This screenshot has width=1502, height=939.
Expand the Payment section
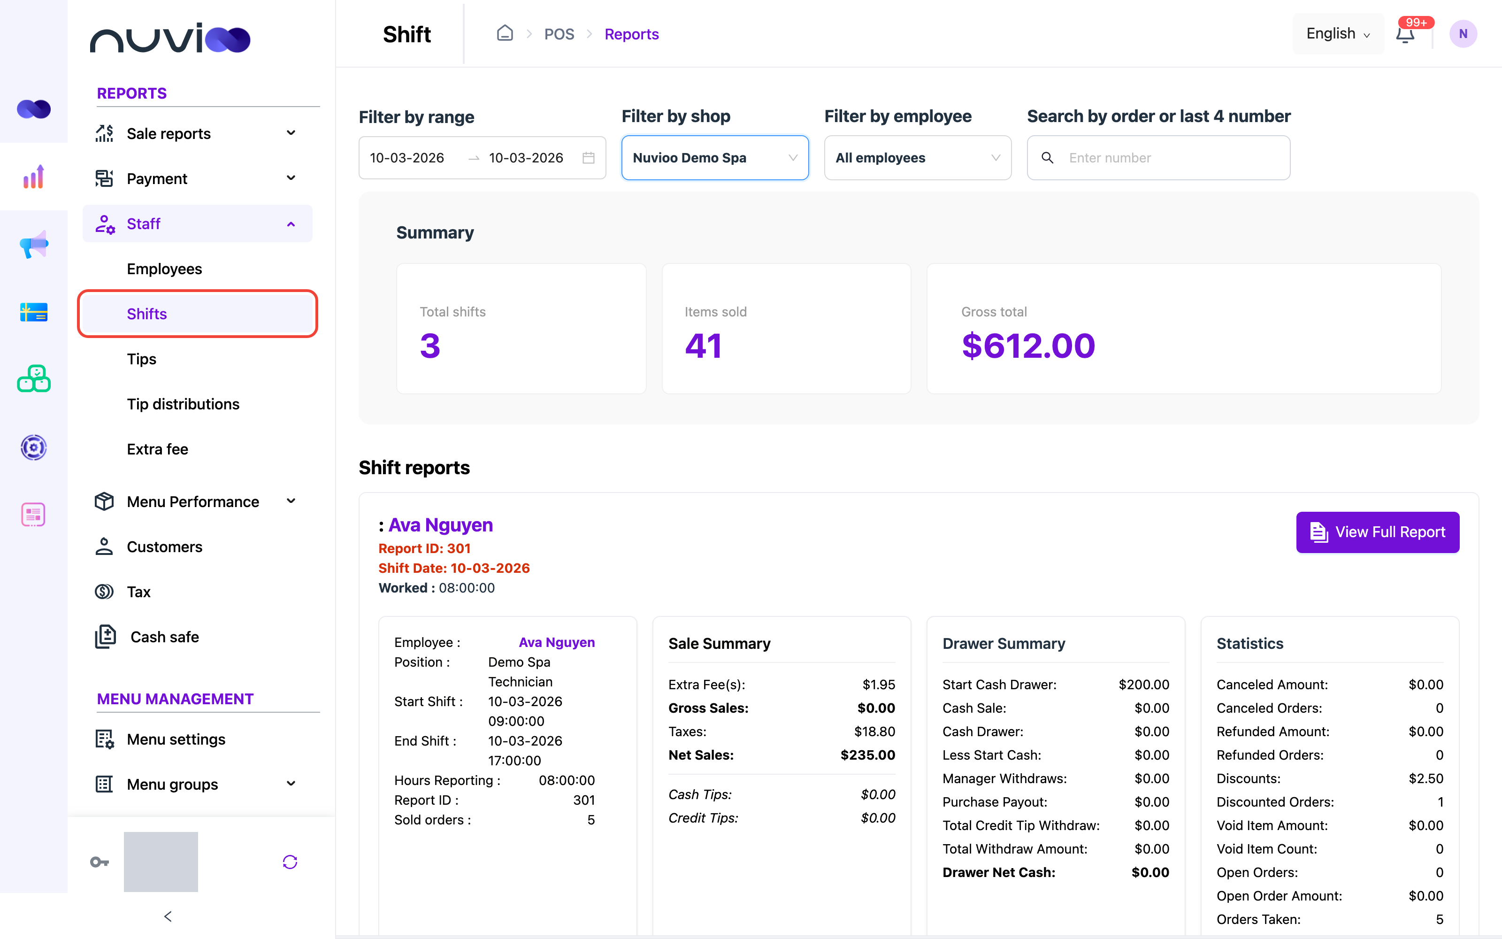(x=291, y=178)
